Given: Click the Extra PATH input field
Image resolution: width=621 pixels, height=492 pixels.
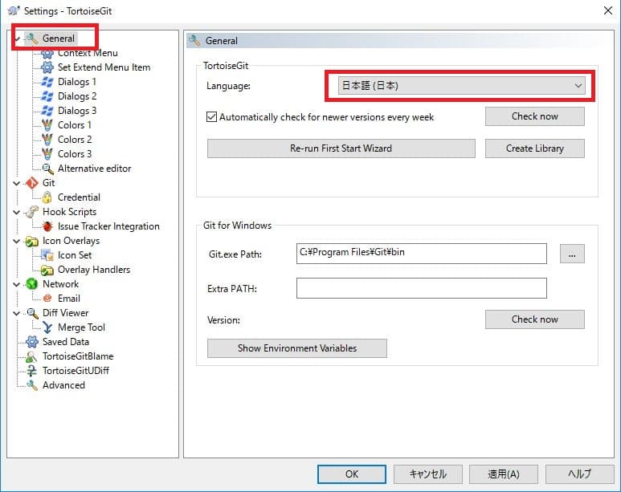Looking at the screenshot, I should click(x=421, y=288).
